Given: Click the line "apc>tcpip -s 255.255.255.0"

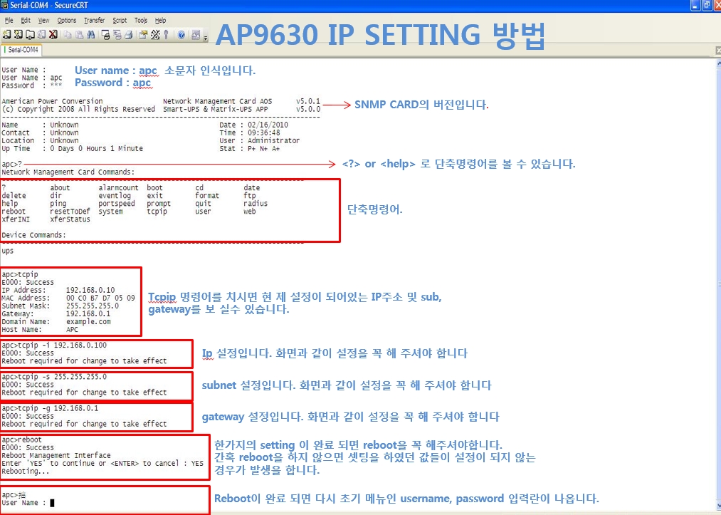Looking at the screenshot, I should click(54, 377).
